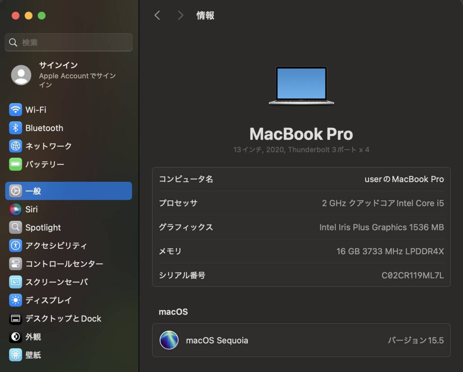Select 外観 appearance sidebar item
The width and height of the screenshot is (463, 372).
click(68, 337)
